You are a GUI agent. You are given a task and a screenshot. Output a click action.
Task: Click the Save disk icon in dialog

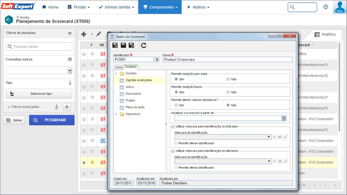point(123,45)
